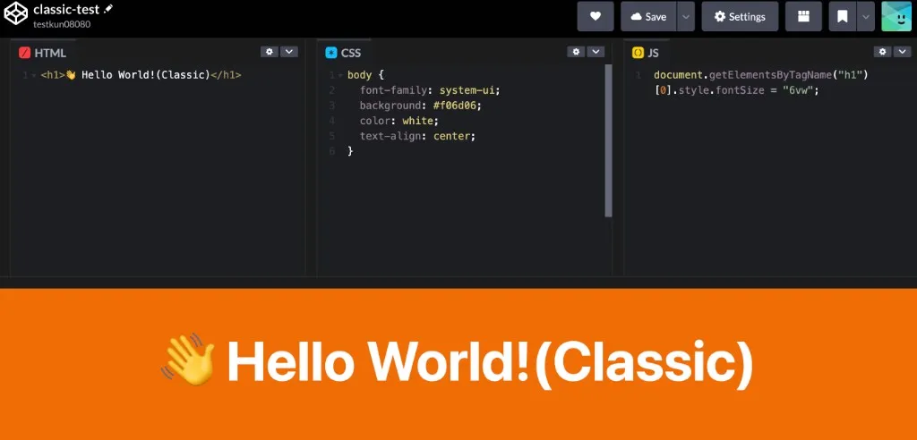Expand Save options dropdown arrow
This screenshot has height=440, width=917.
tap(686, 16)
